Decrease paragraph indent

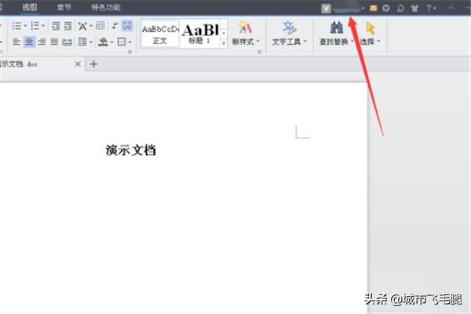[x=56, y=26]
